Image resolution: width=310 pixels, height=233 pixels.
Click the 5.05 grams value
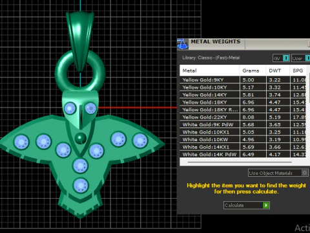pyautogui.click(x=248, y=132)
